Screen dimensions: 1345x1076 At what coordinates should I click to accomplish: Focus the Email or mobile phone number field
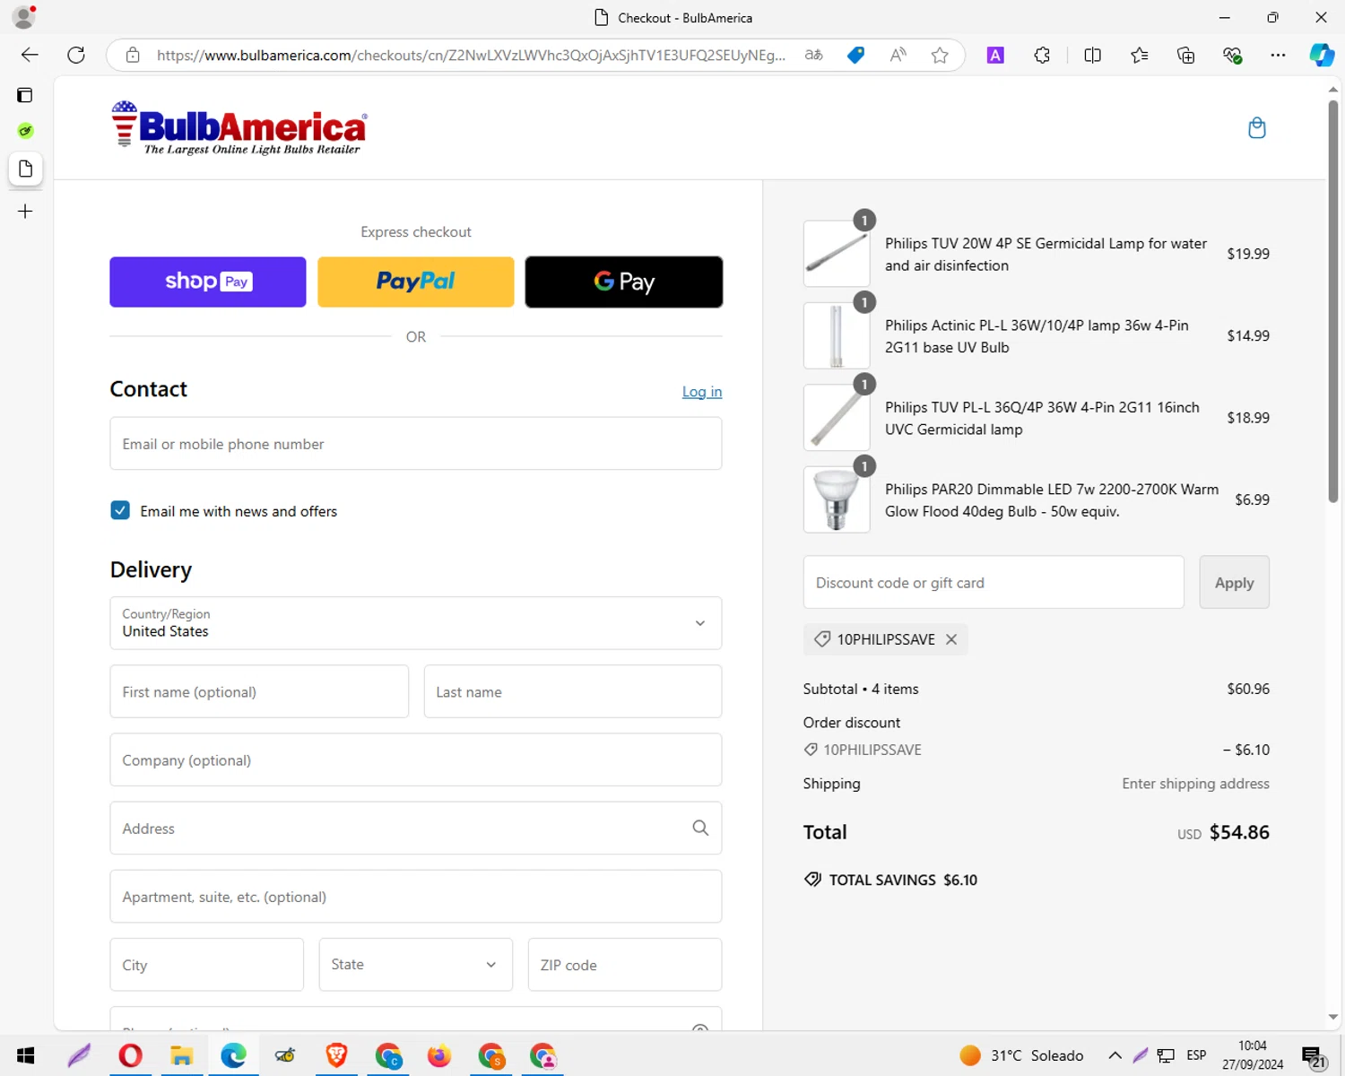tap(416, 443)
